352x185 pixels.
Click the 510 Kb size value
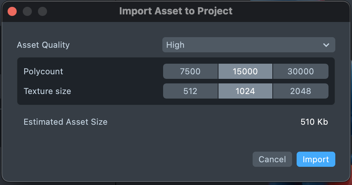[x=314, y=122]
